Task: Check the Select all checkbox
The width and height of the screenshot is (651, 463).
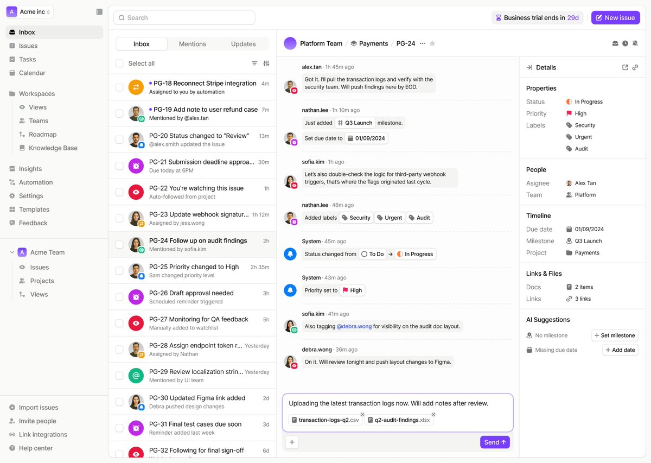Action: click(119, 64)
